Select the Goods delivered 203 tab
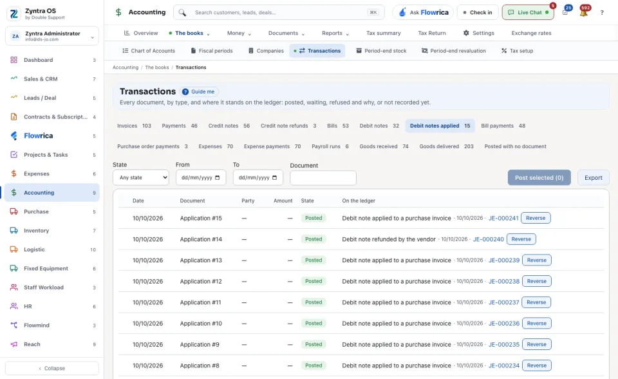618x379 pixels. 446,146
